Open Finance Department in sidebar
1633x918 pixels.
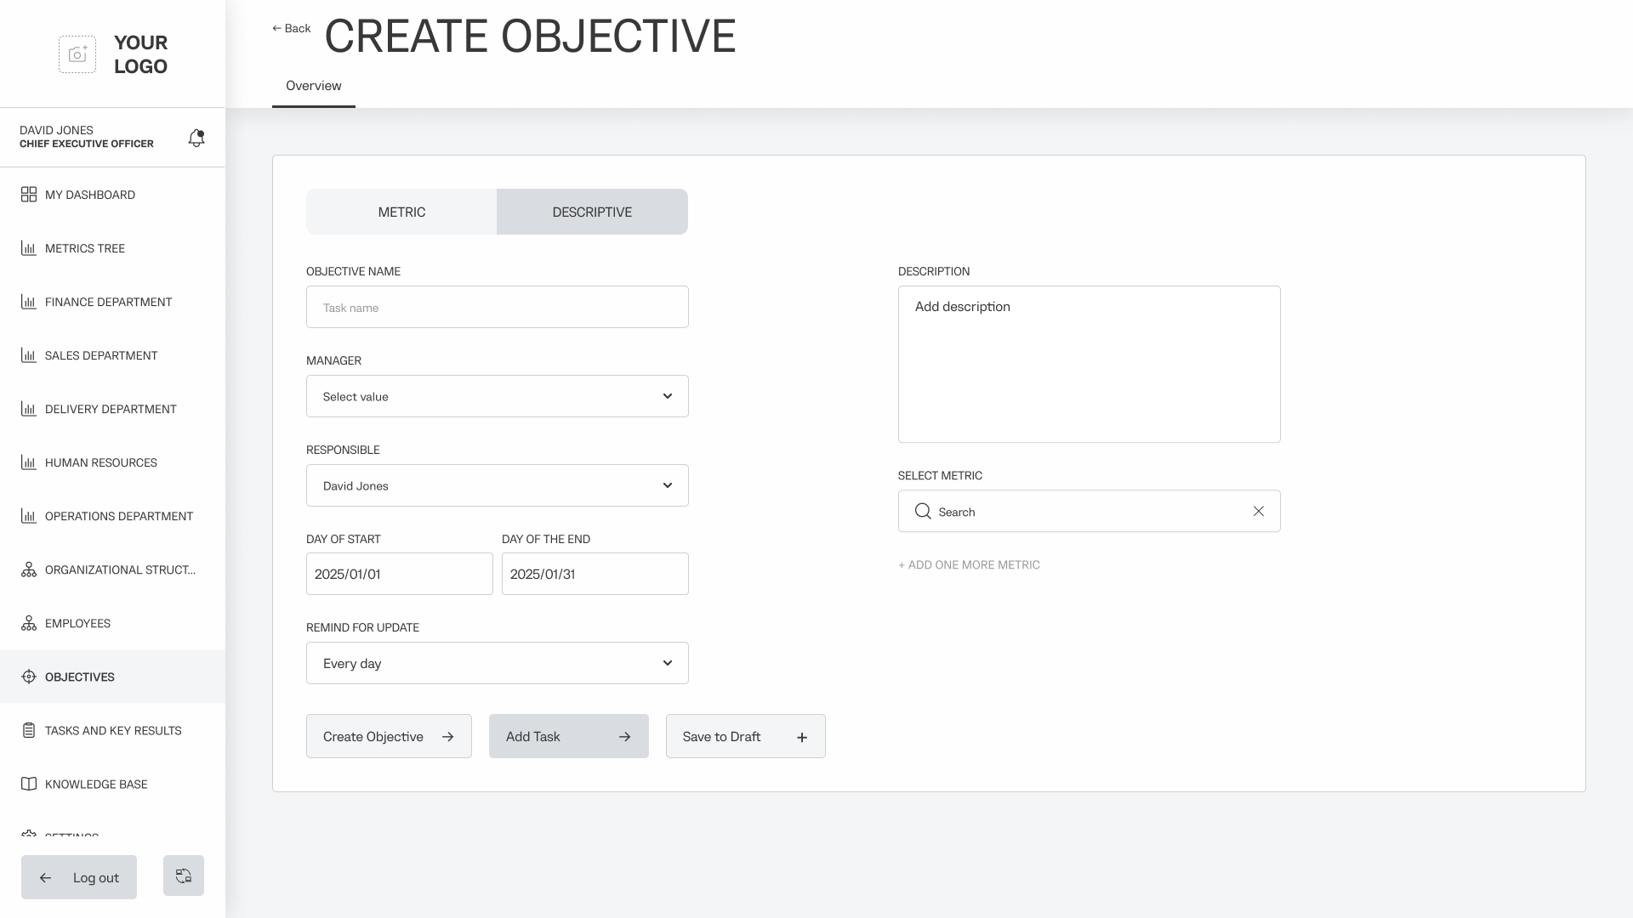click(x=108, y=302)
